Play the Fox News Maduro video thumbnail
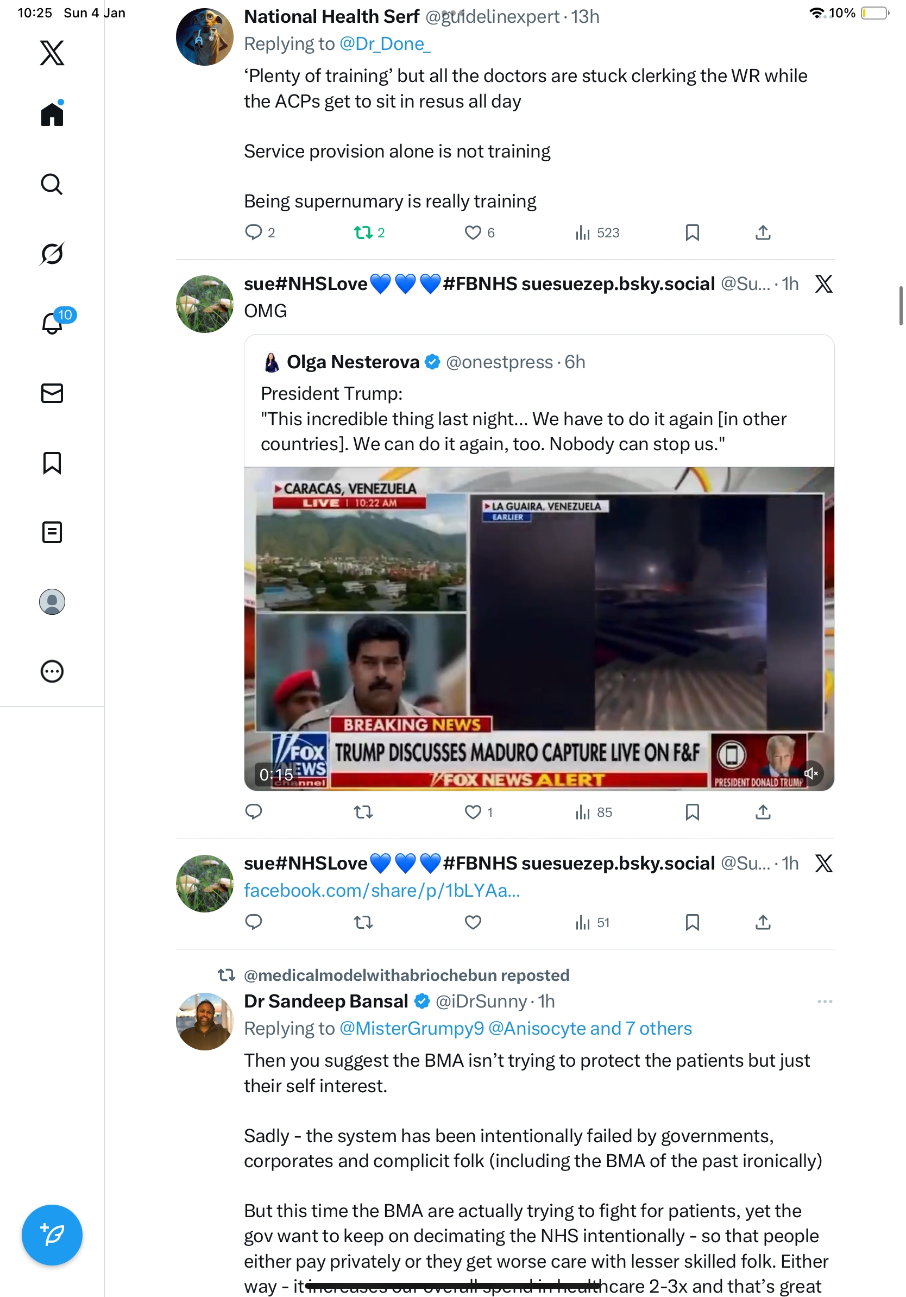This screenshot has height=1297, width=906. point(539,628)
